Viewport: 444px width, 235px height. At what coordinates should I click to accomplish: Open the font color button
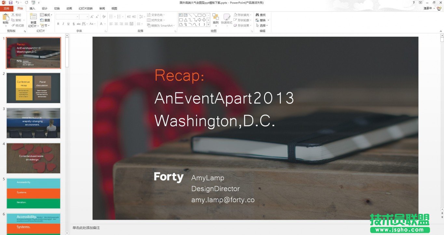tap(101, 24)
